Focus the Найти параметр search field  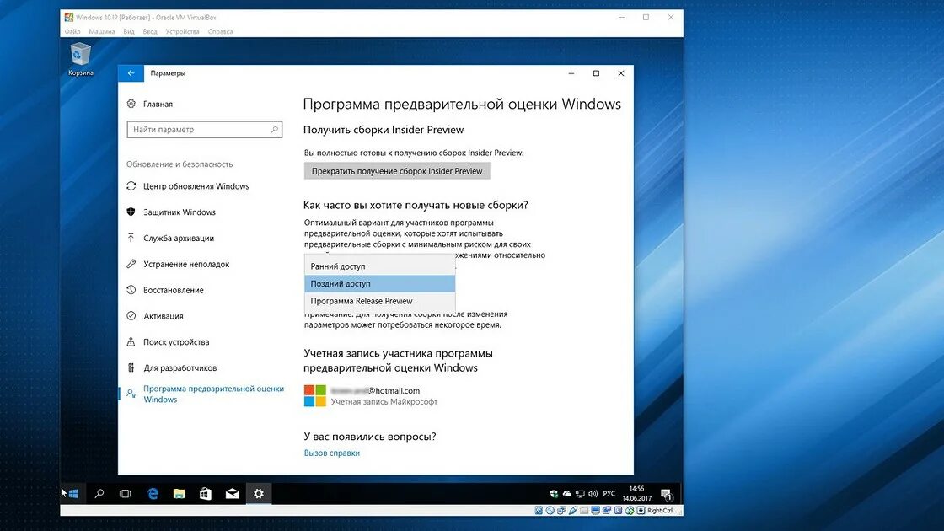click(x=205, y=130)
